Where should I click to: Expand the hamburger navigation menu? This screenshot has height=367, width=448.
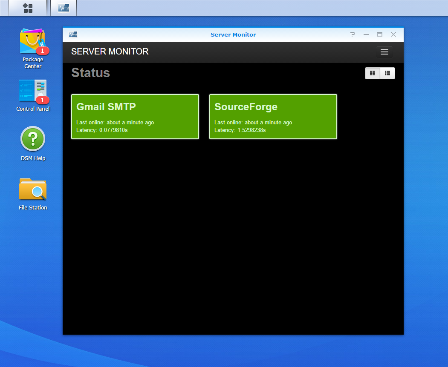pos(384,52)
